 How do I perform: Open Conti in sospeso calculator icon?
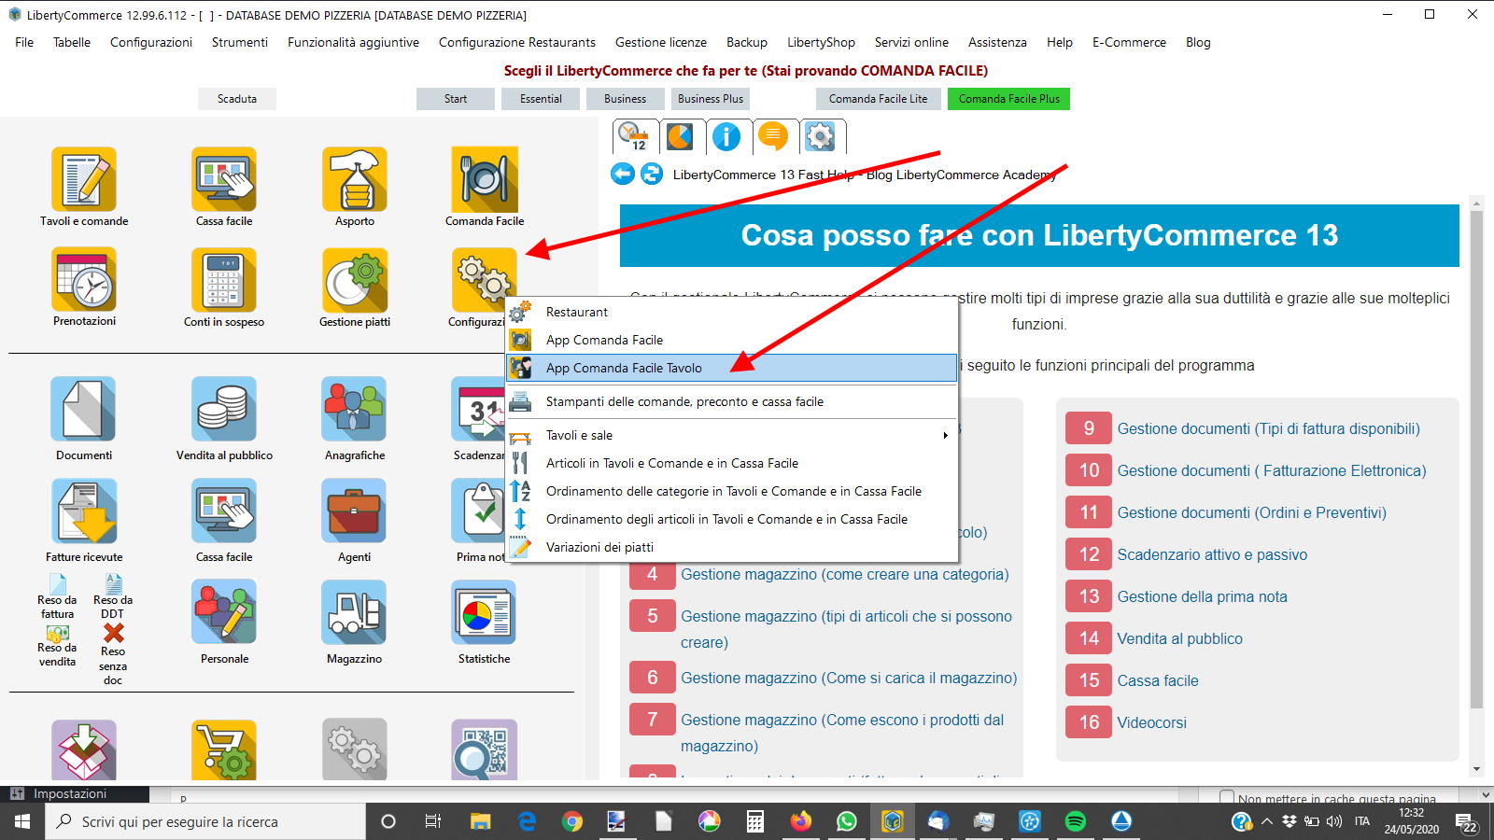[224, 279]
